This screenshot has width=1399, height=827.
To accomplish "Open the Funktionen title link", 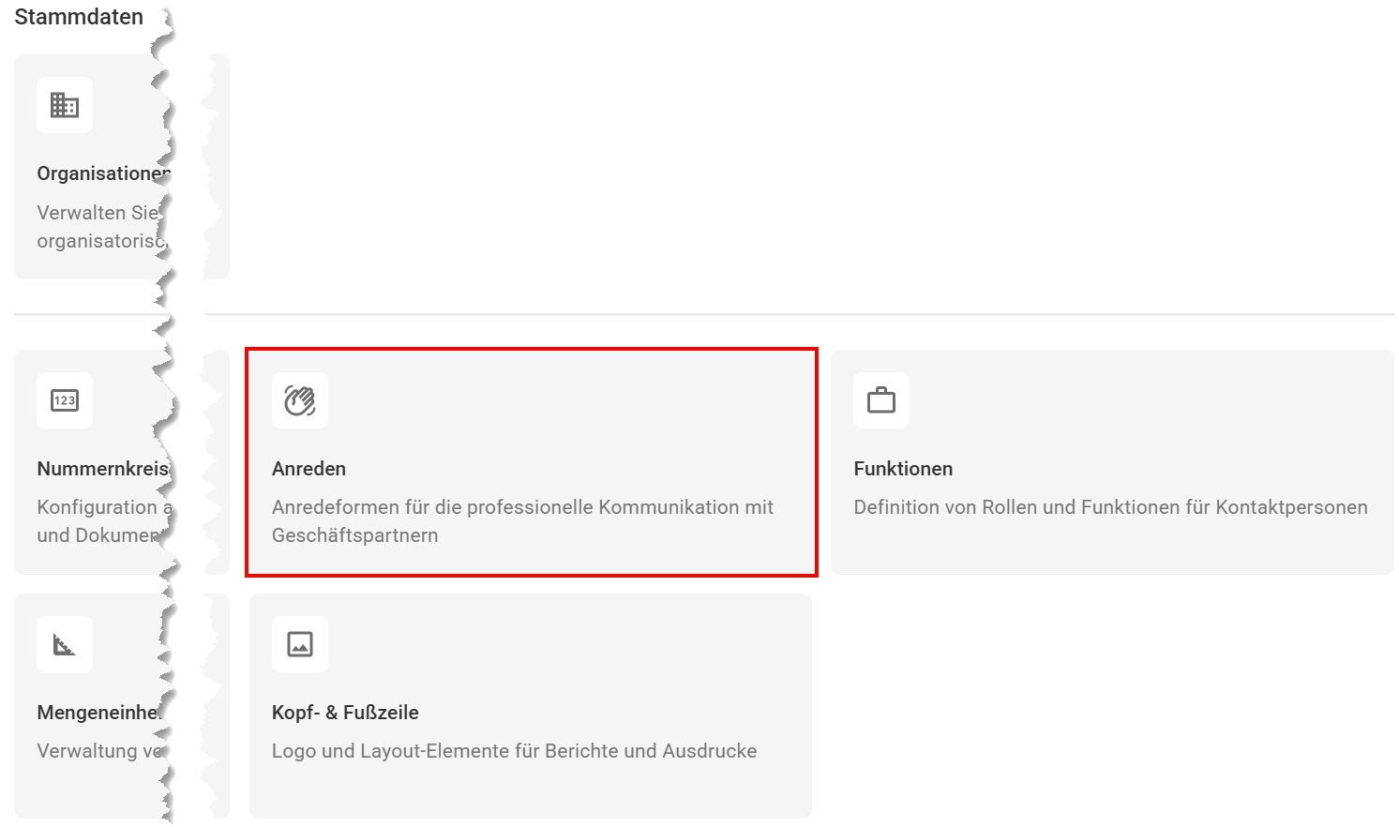I will tap(903, 469).
